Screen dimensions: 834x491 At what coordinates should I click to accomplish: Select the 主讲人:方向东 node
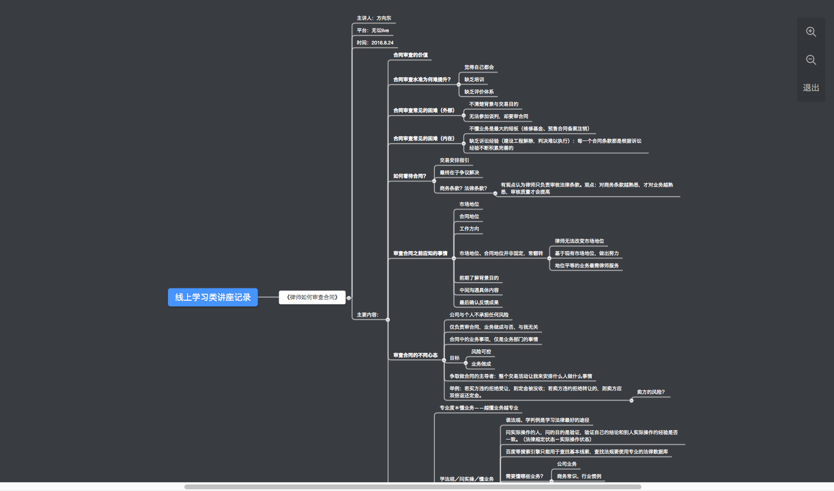point(374,18)
